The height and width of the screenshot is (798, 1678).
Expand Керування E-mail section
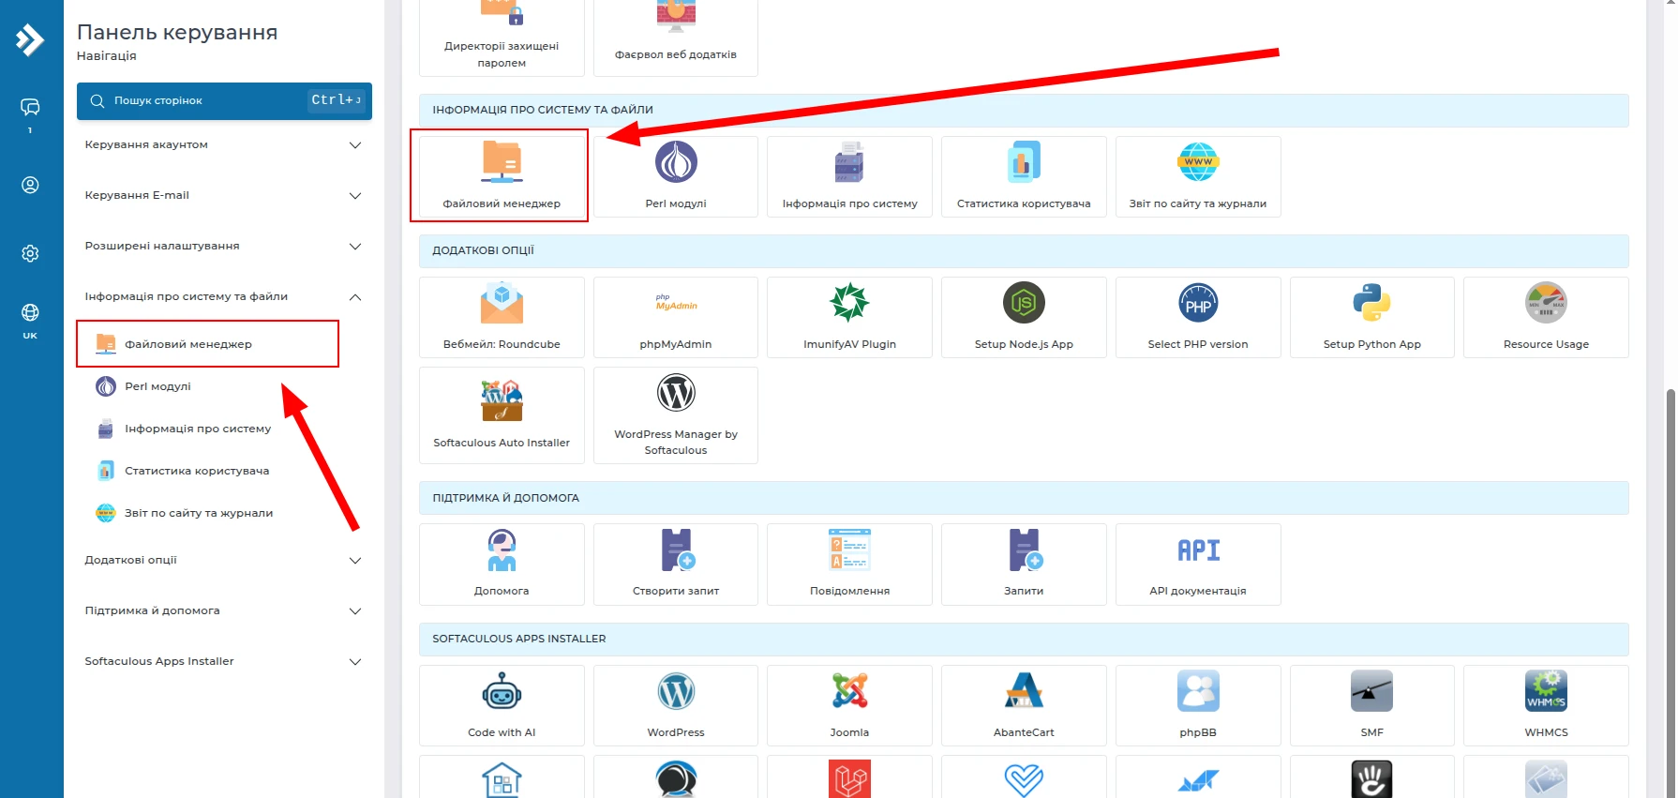click(224, 195)
